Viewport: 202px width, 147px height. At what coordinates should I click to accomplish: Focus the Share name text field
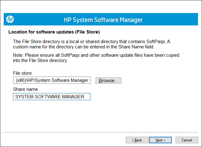pyautogui.click(x=52, y=97)
